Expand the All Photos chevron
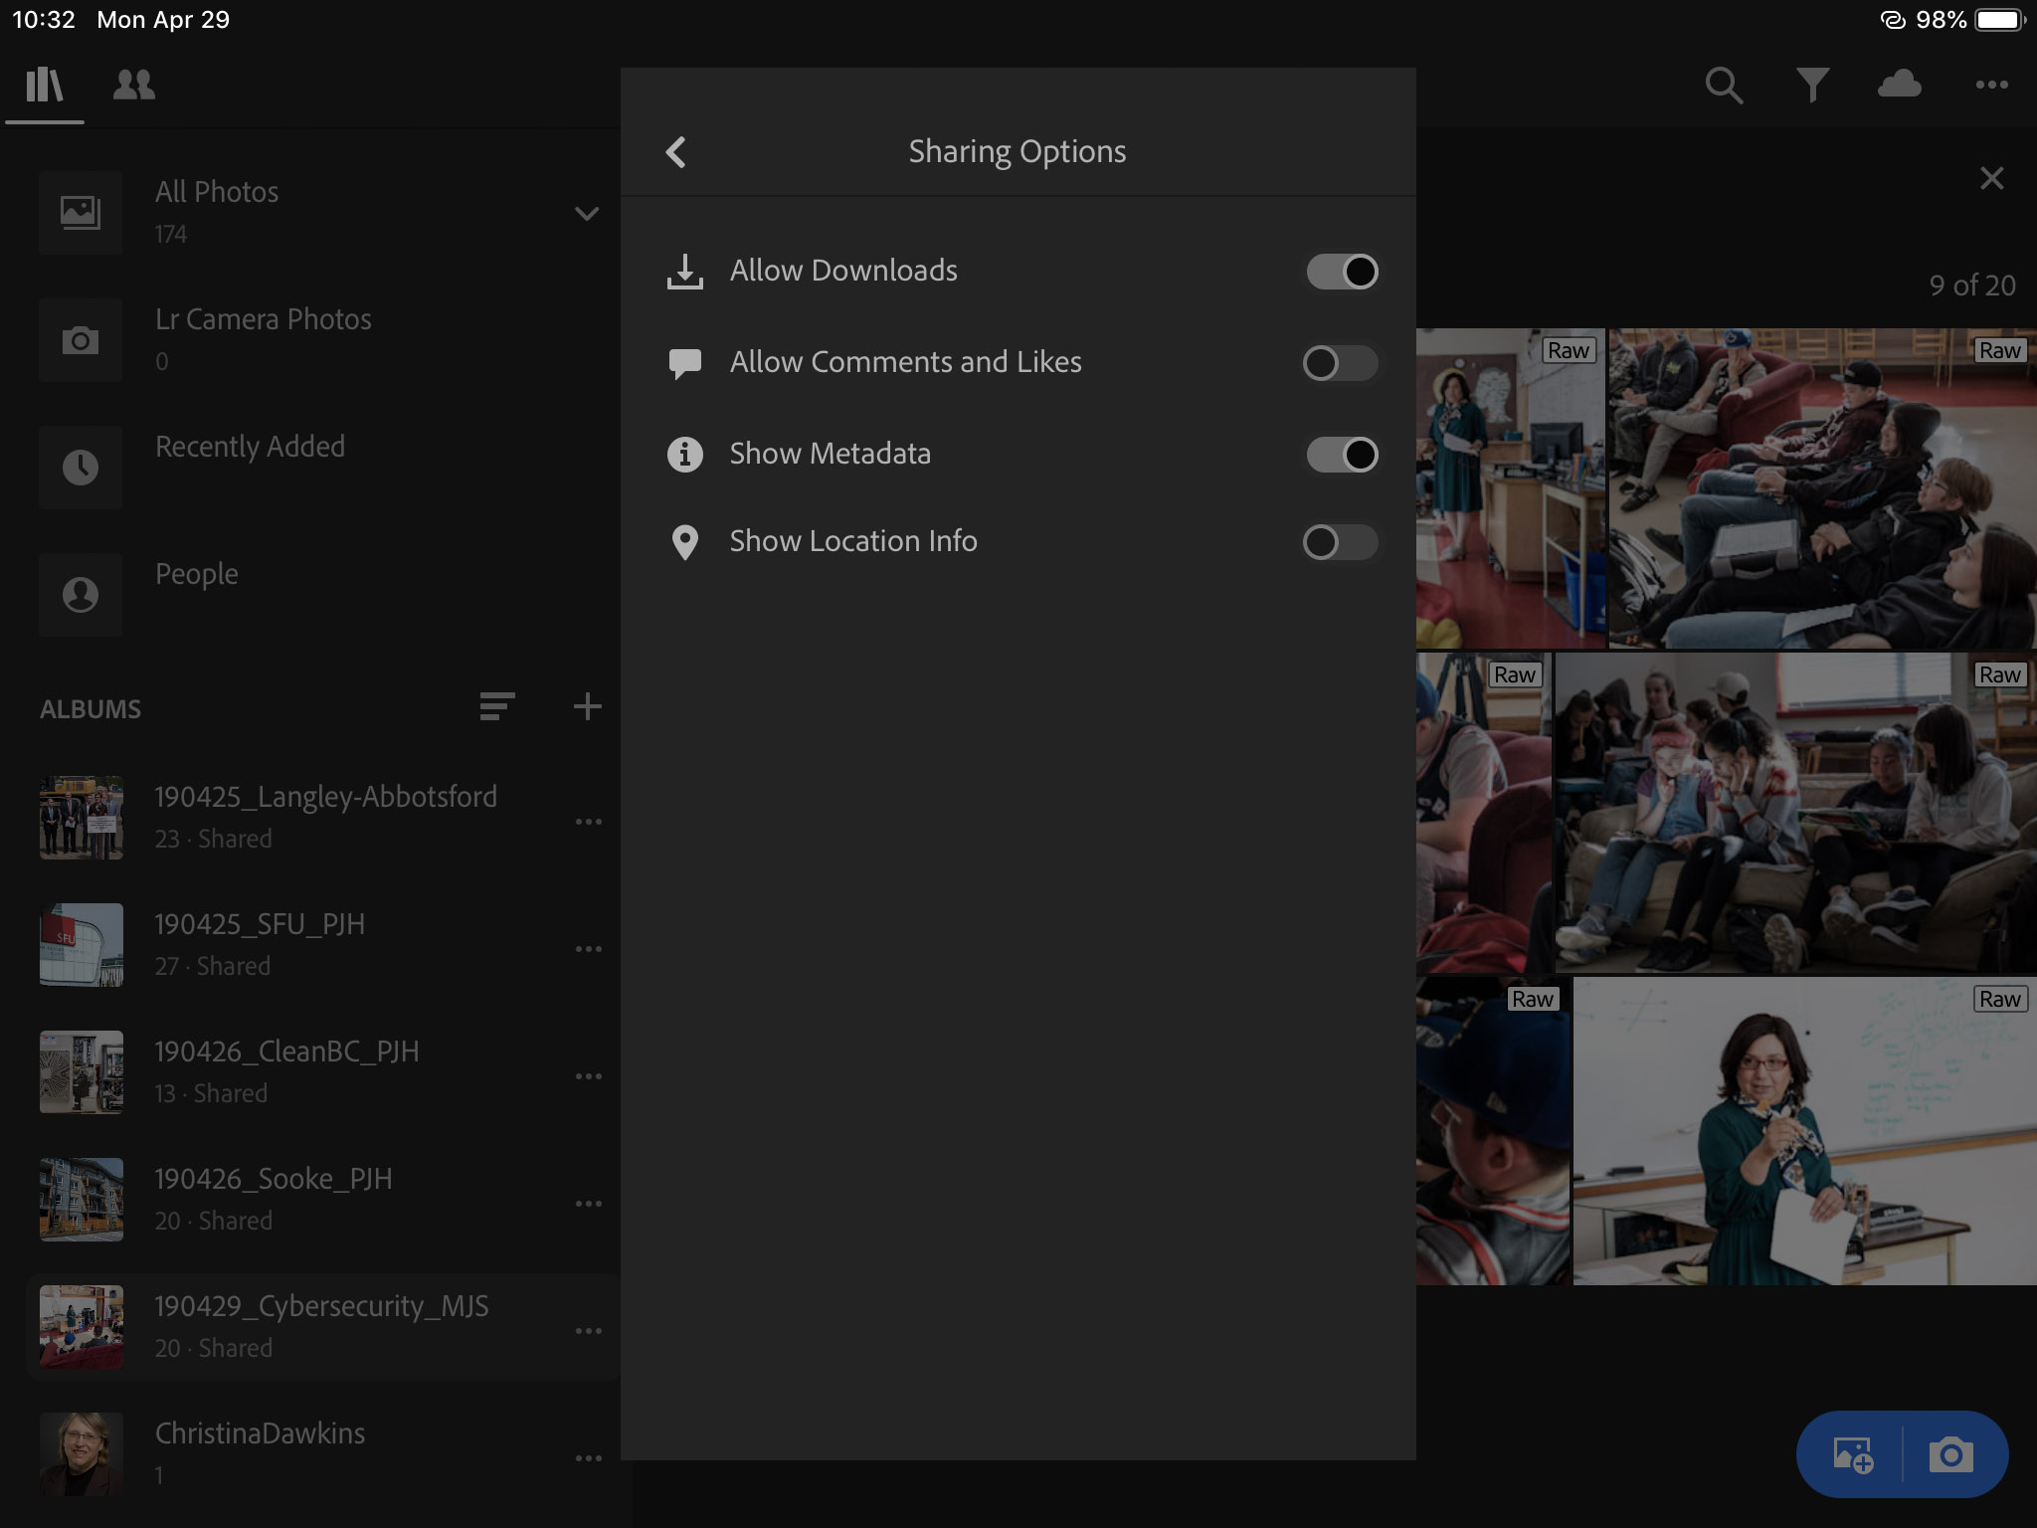2037x1528 pixels. coord(587,214)
